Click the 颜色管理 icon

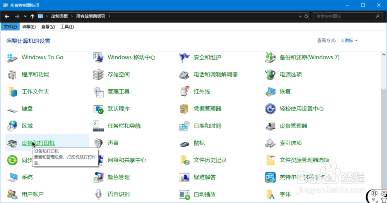tap(98, 177)
